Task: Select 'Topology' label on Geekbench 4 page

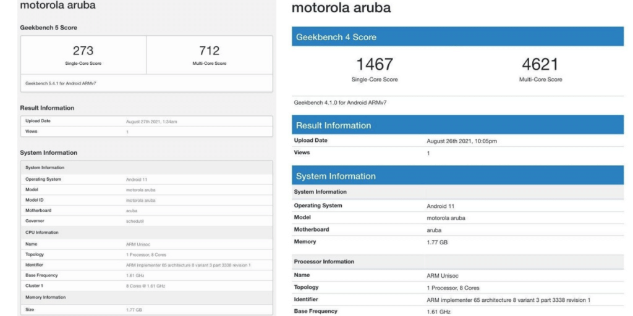Action: (x=306, y=288)
